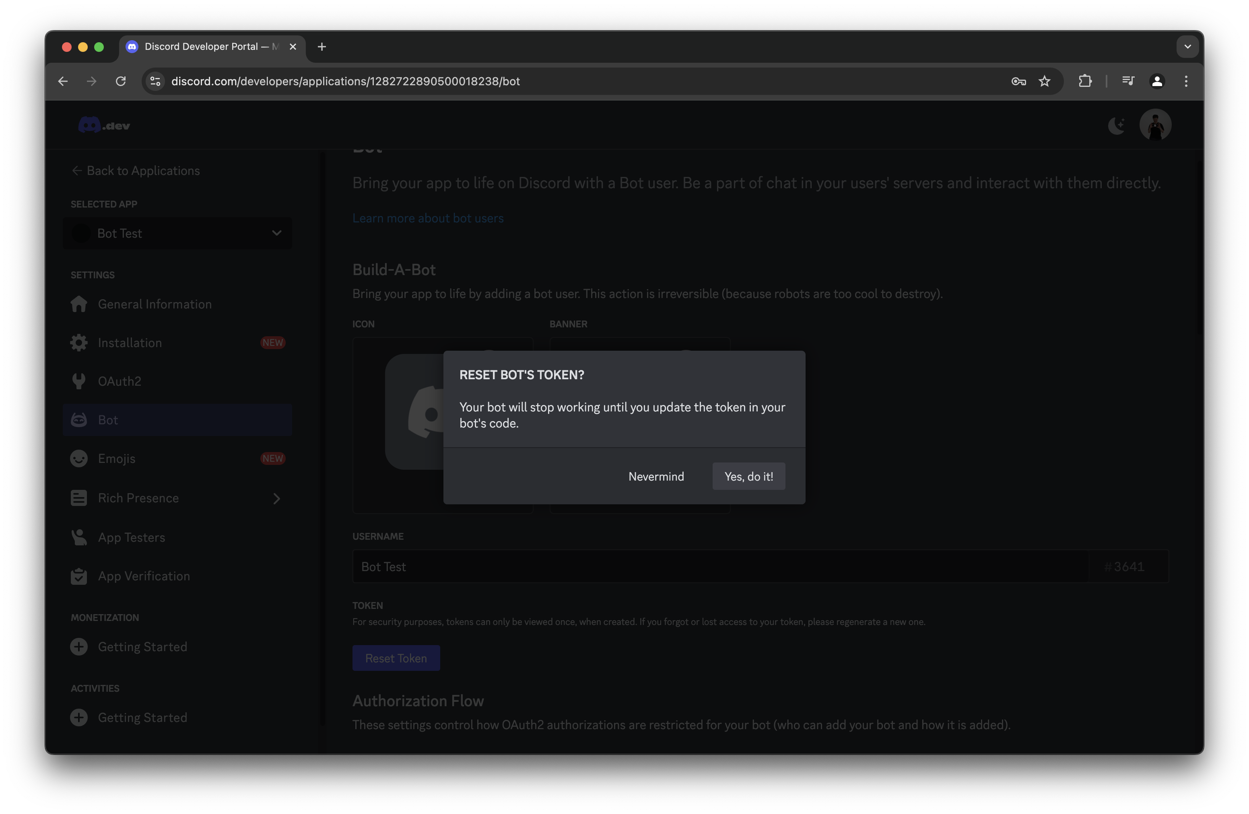Image resolution: width=1249 pixels, height=814 pixels.
Task: Open App Verification page
Action: [144, 576]
